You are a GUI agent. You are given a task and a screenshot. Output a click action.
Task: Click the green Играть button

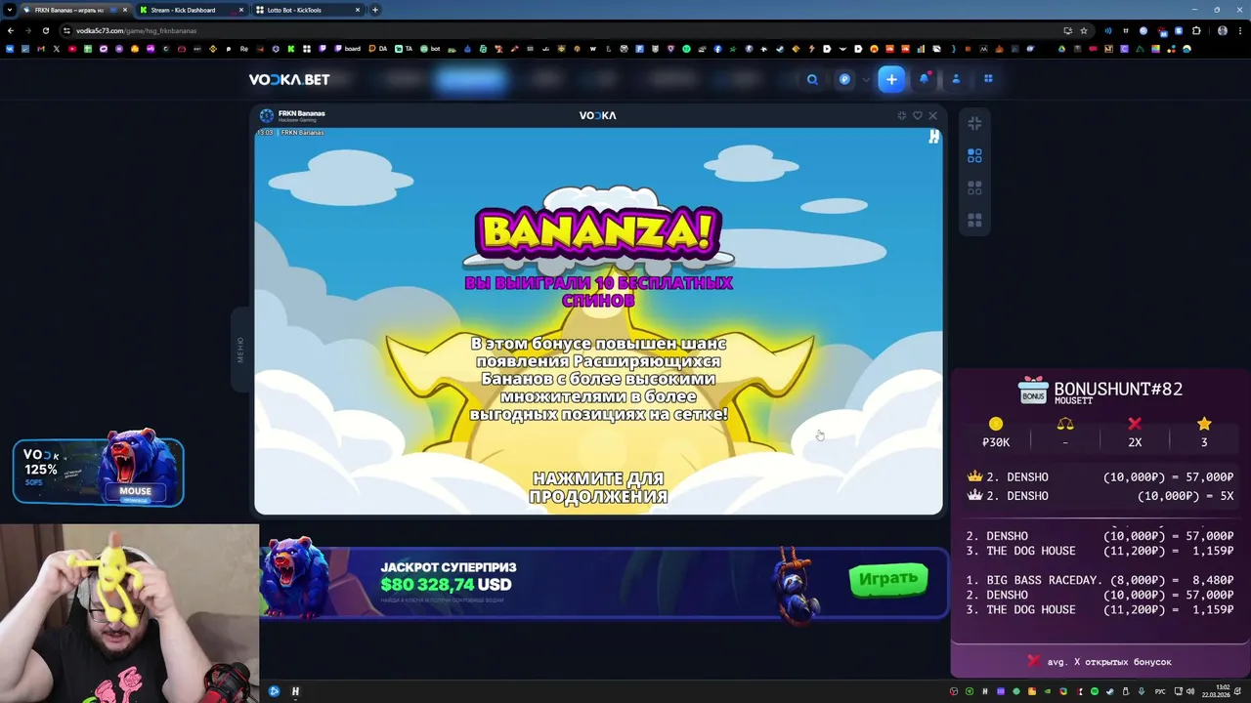click(888, 579)
